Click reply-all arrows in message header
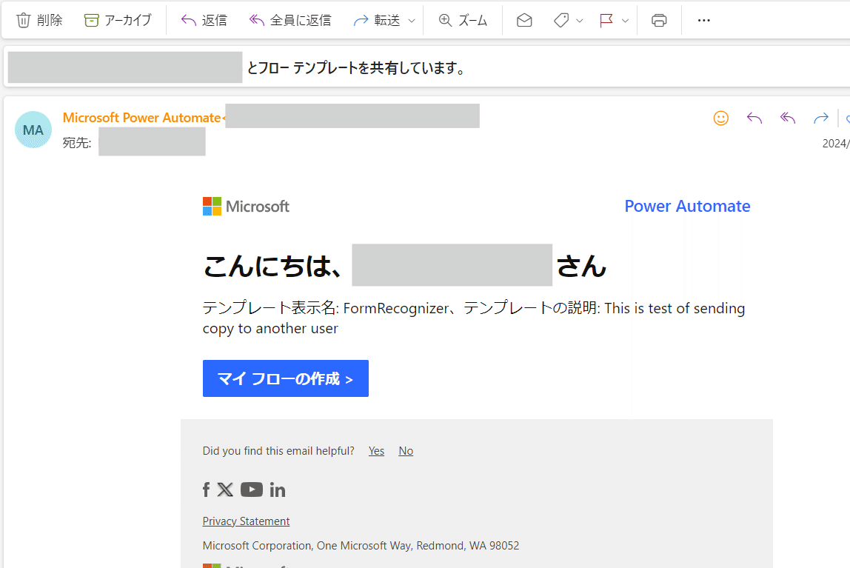Image resolution: width=850 pixels, height=568 pixels. (788, 118)
